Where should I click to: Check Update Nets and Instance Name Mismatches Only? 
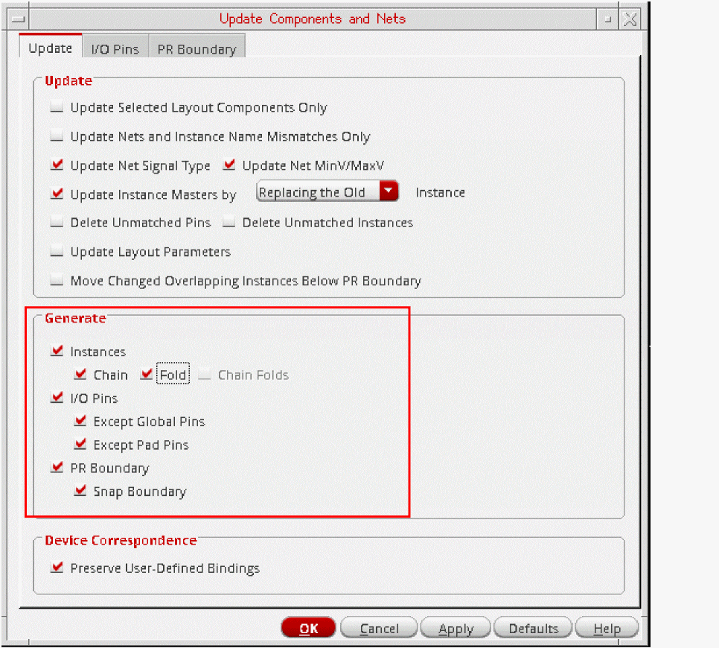[x=57, y=136]
